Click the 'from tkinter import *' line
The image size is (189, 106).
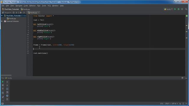click(43, 16)
